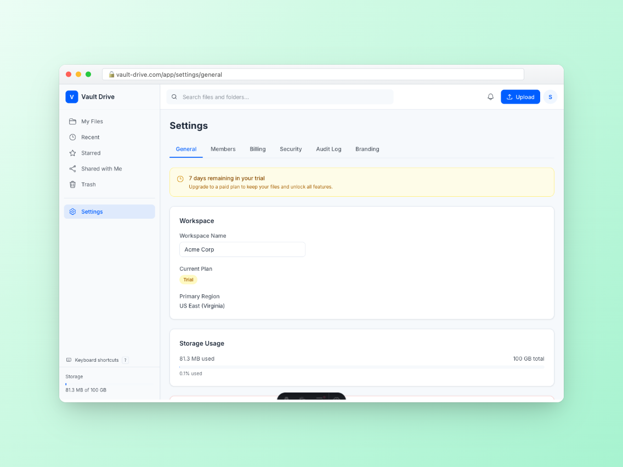Click the Keyboard shortcuts link
623x467 pixels.
point(97,360)
